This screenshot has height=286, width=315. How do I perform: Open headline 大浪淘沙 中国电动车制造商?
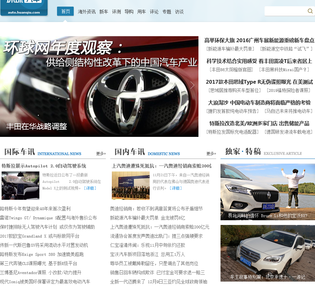[259, 103]
